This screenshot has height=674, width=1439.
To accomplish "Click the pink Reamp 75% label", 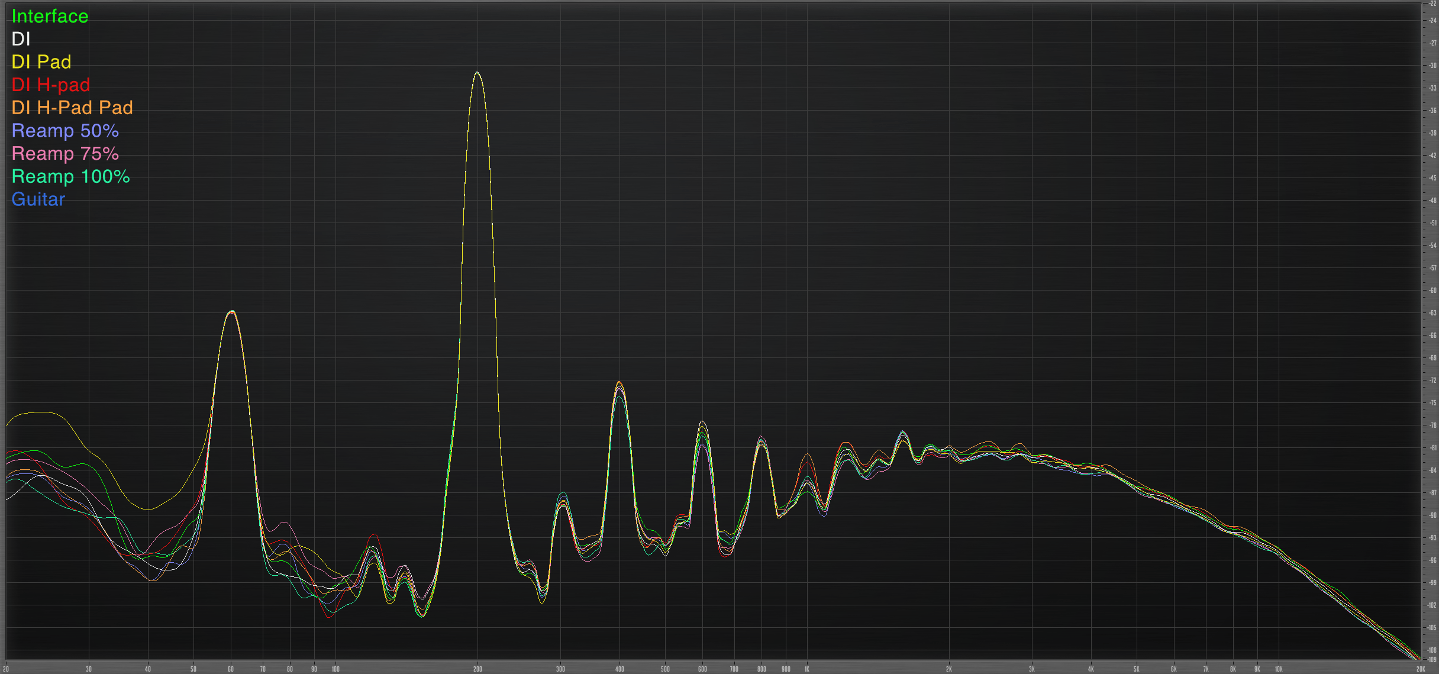I will 65,154.
